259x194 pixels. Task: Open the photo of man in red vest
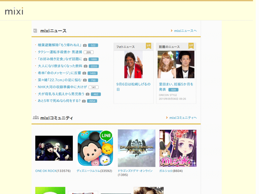point(134,64)
